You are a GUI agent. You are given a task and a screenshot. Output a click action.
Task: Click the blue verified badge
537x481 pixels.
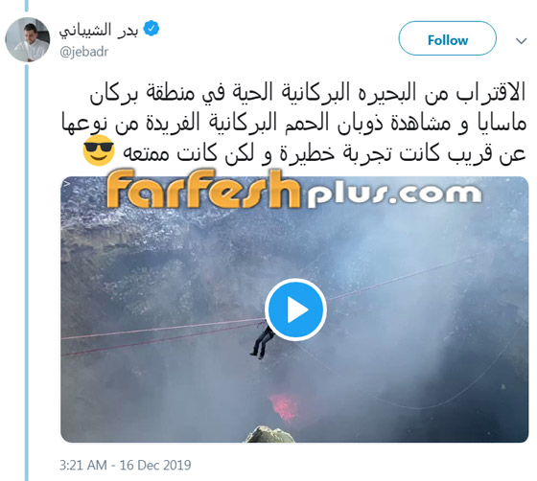[152, 29]
